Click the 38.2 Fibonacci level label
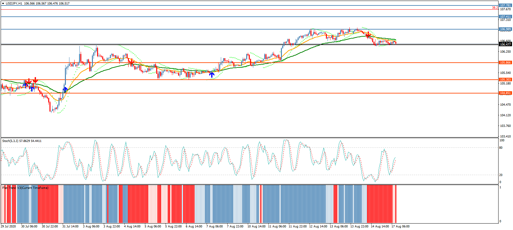This screenshot has width=513, height=230. pos(495,8)
